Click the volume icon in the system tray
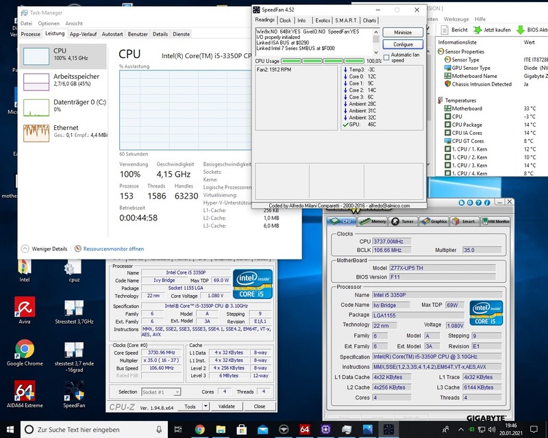The height and width of the screenshot is (438, 548). pos(492,430)
